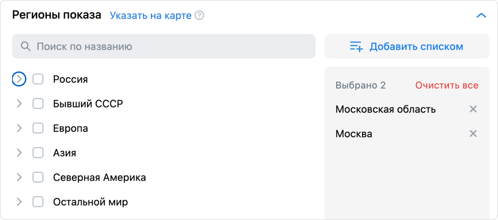Open the Указать на карте link
This screenshot has width=498, height=220.
(150, 15)
